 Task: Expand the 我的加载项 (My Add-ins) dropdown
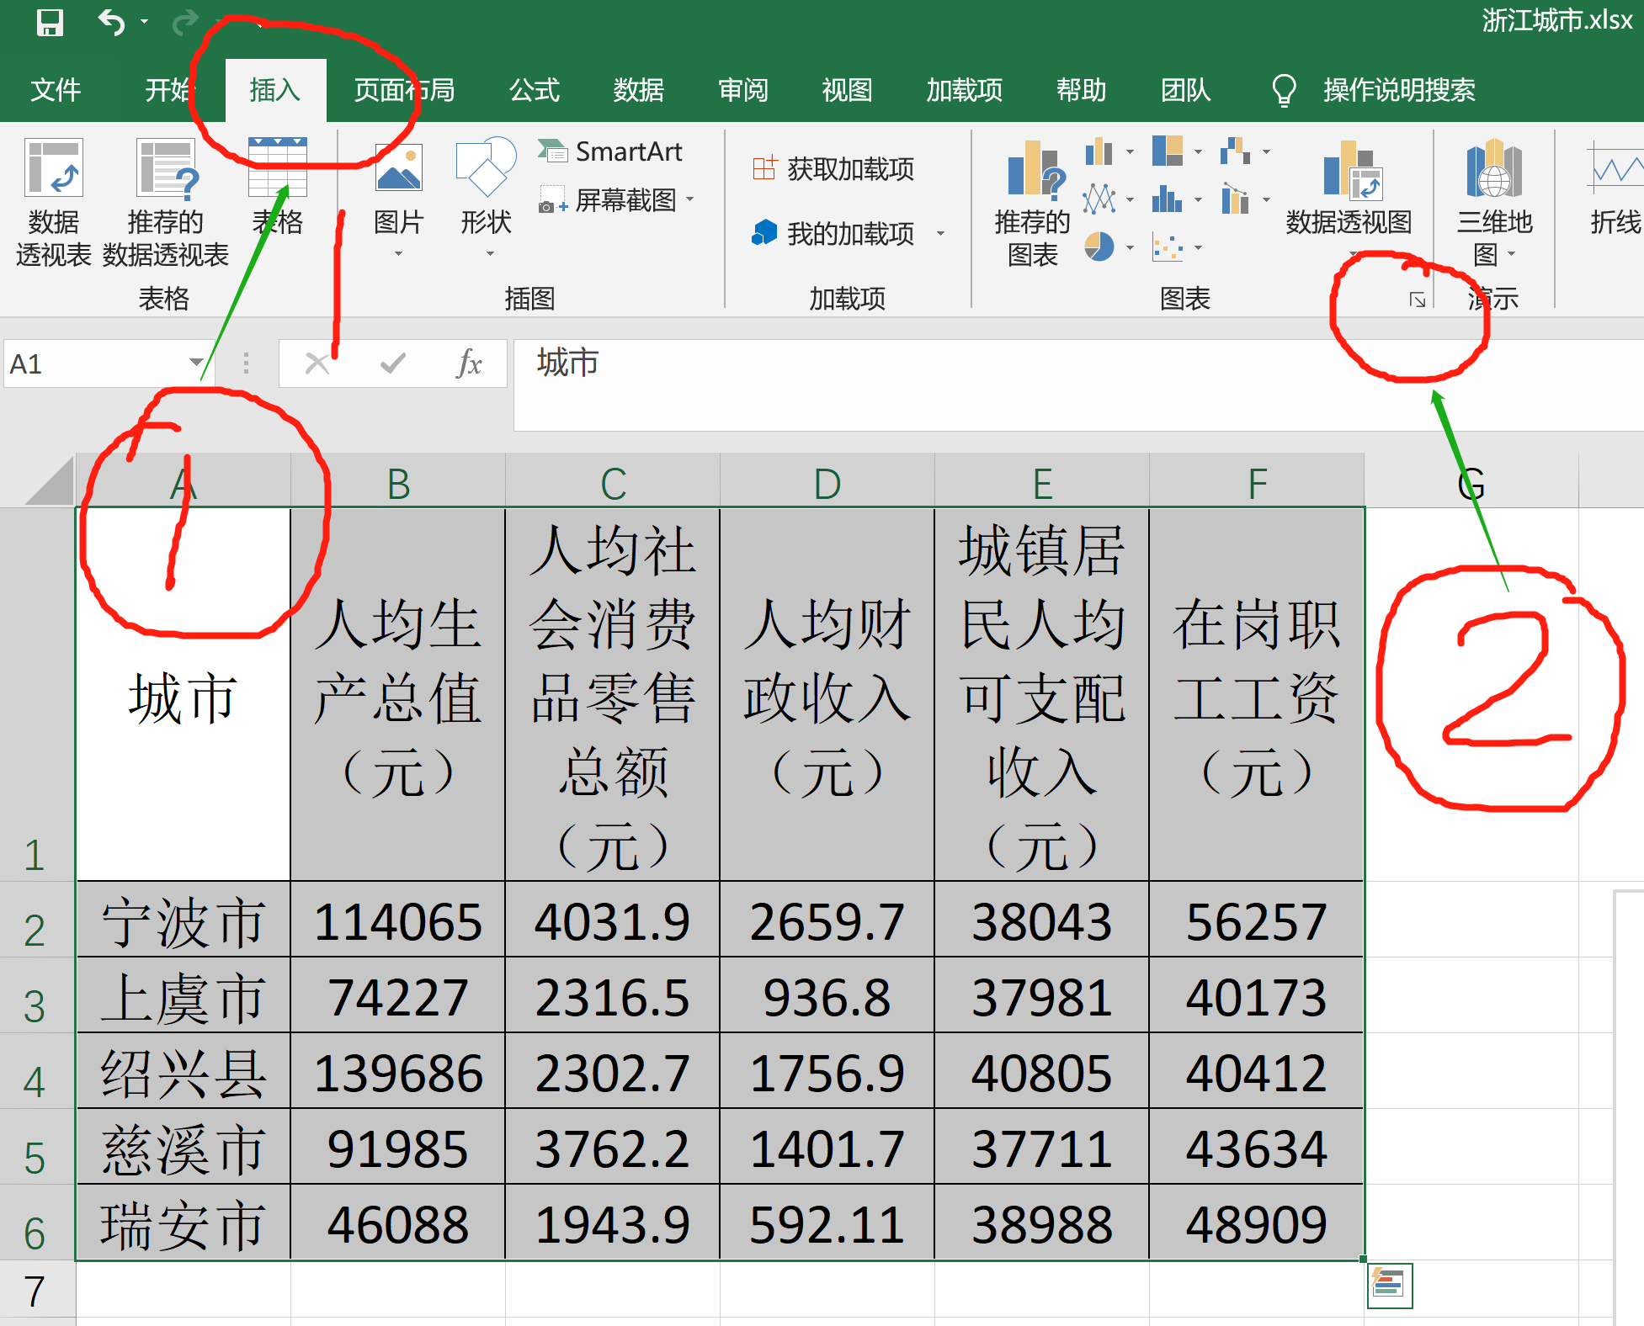940,235
